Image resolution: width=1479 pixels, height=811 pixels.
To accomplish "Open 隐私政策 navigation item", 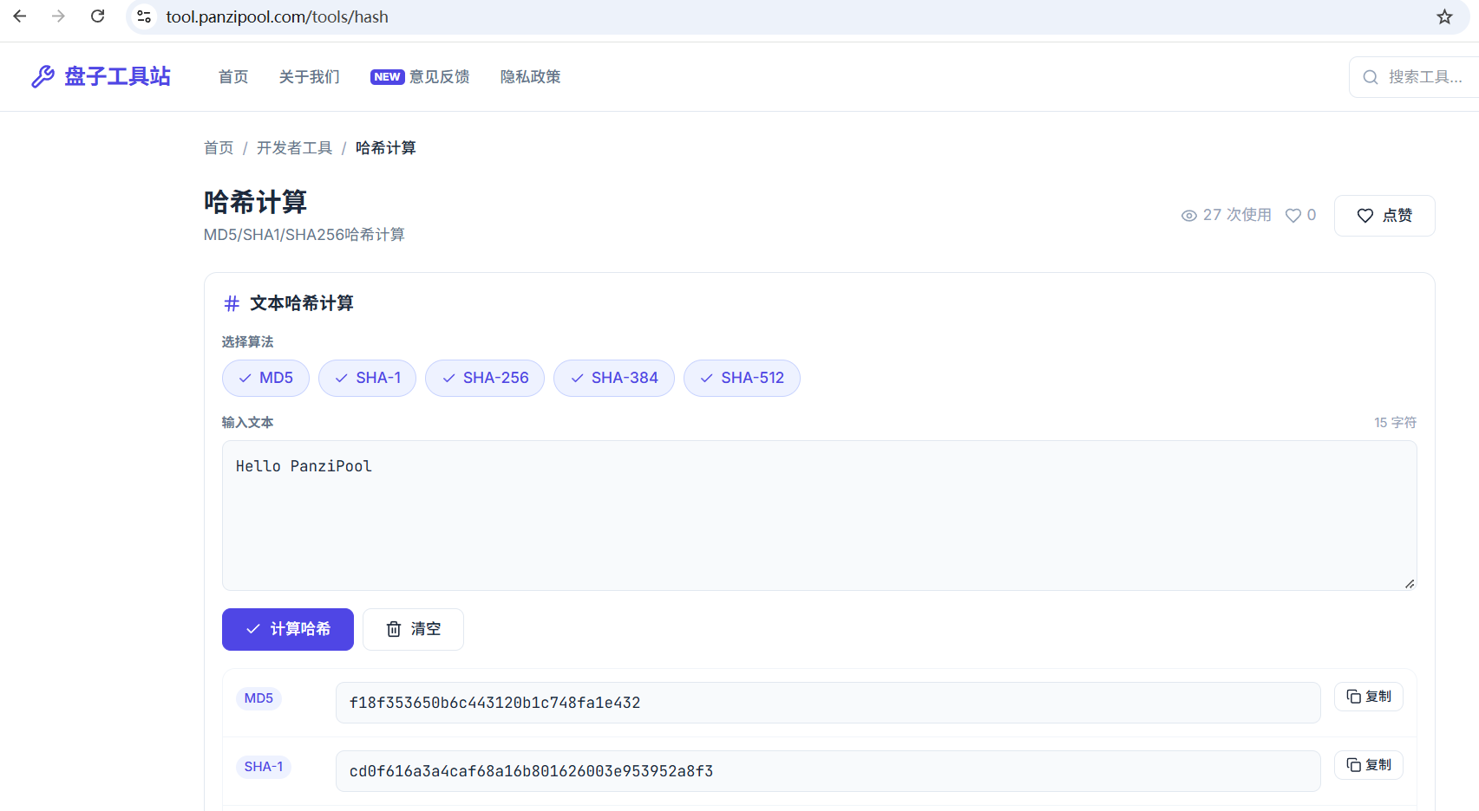I will click(531, 77).
